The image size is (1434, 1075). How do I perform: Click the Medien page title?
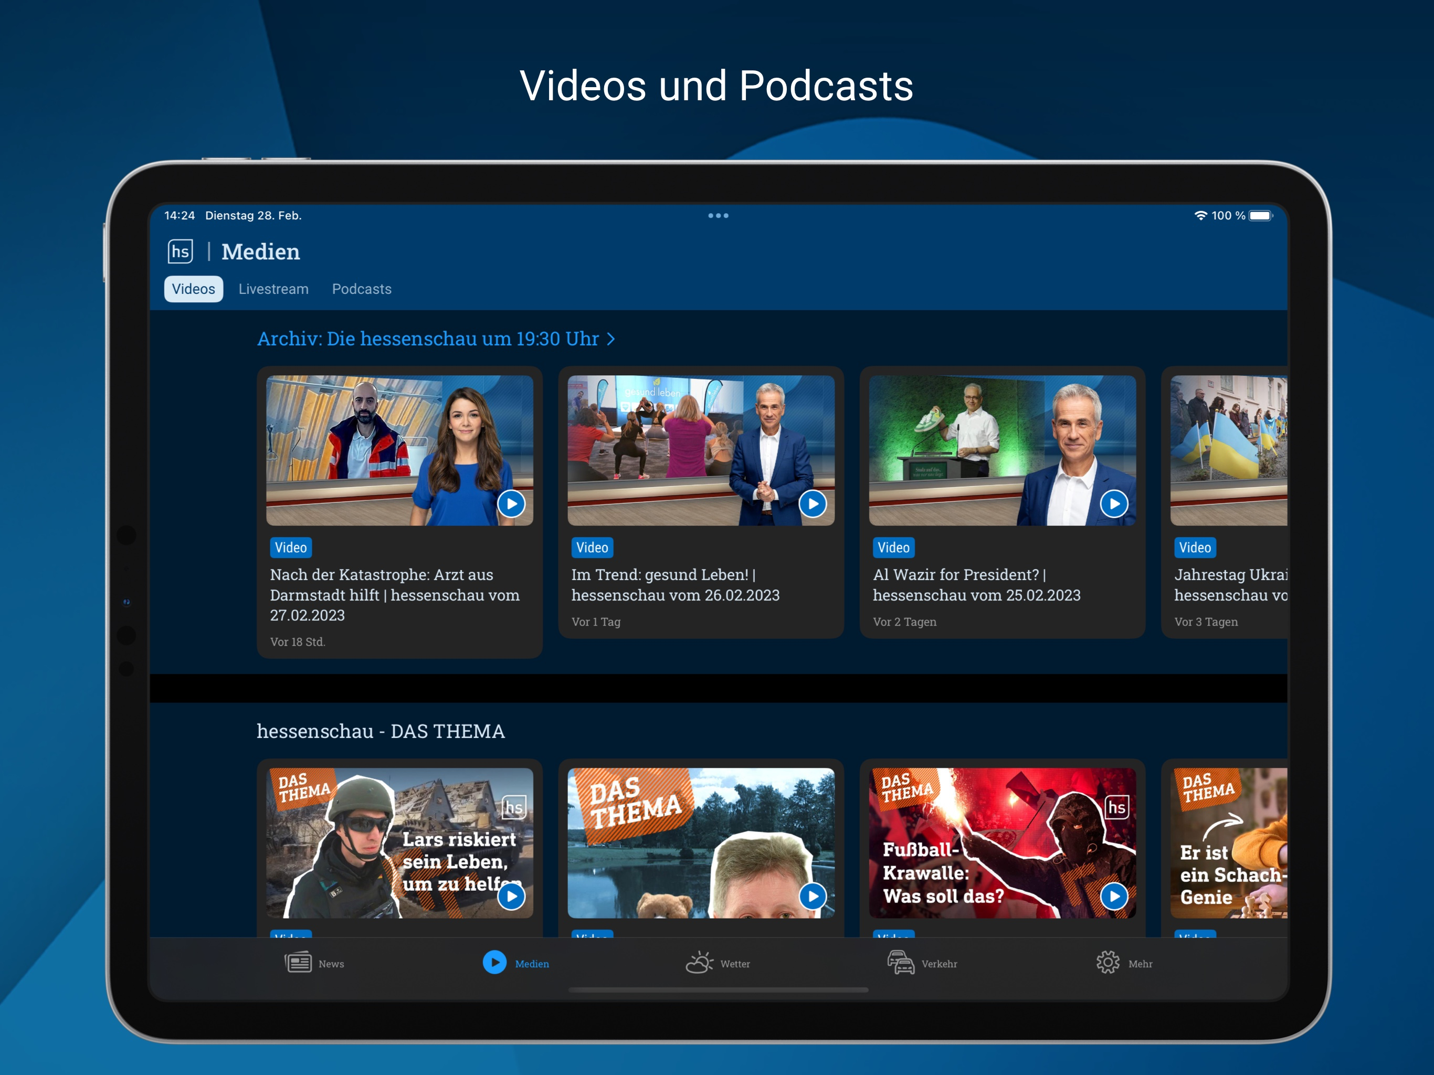[x=261, y=251]
